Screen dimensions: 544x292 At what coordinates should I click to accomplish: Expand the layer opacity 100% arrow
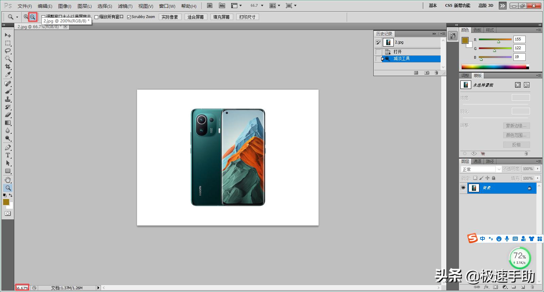(538, 169)
